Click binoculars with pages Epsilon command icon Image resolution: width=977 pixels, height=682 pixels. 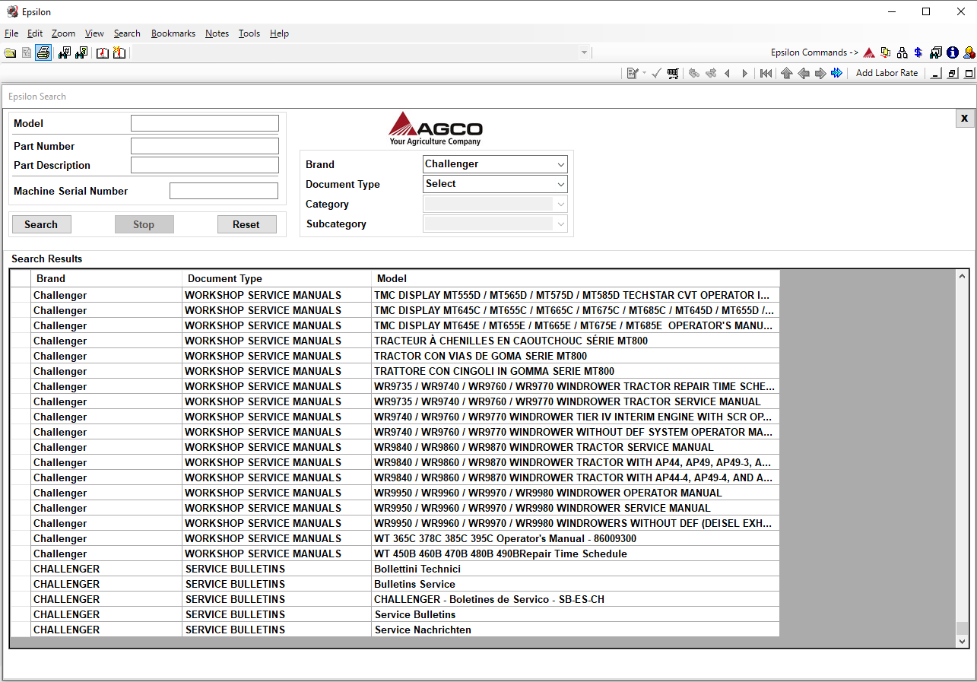[936, 52]
